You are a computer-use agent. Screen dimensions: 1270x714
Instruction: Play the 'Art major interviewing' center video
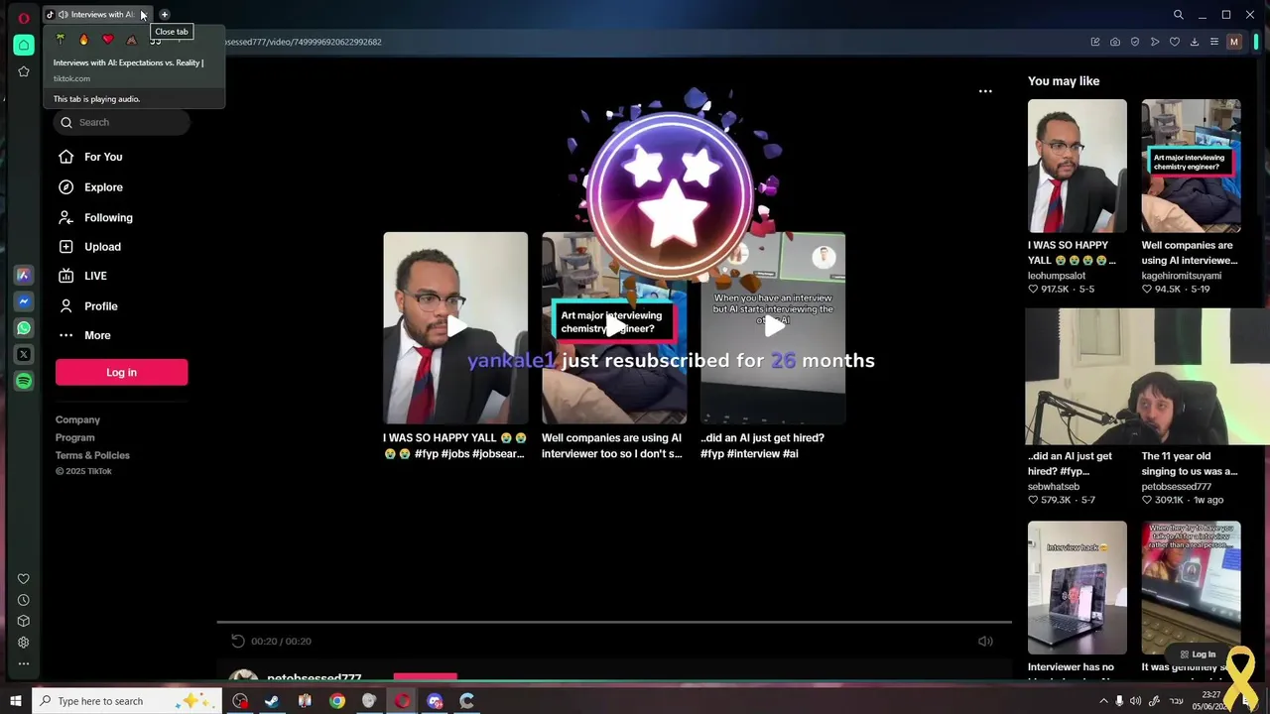(614, 327)
